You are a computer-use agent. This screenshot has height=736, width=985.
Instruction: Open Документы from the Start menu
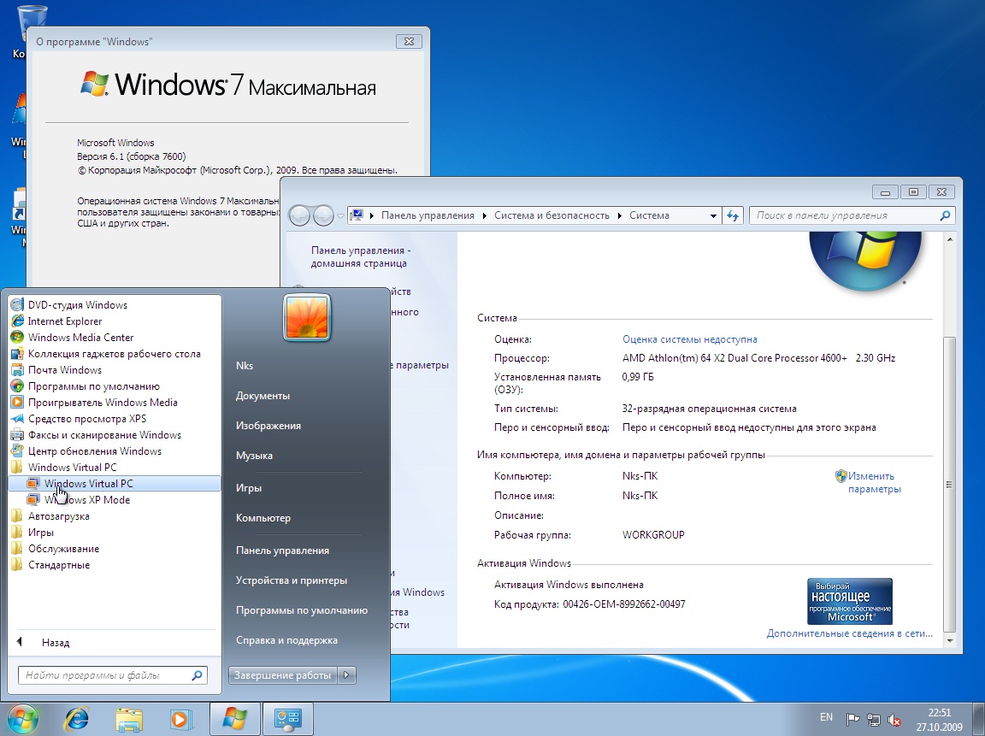click(x=262, y=397)
